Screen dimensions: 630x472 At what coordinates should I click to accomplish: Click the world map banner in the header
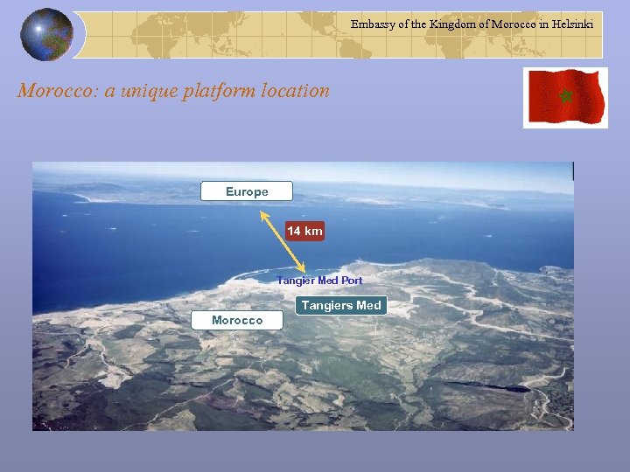coord(338,35)
